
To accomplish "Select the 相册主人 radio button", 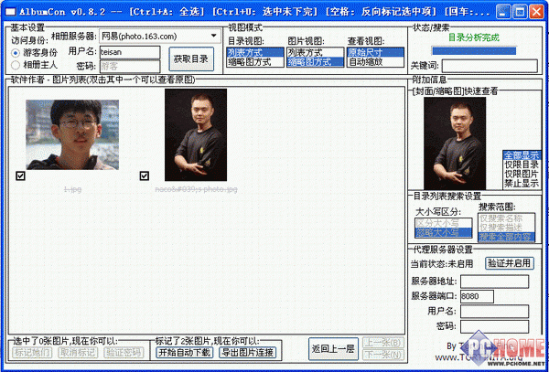I will click(x=16, y=66).
